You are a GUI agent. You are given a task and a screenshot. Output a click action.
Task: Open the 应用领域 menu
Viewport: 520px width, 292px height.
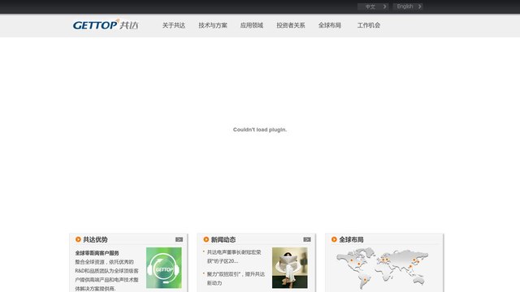point(252,25)
